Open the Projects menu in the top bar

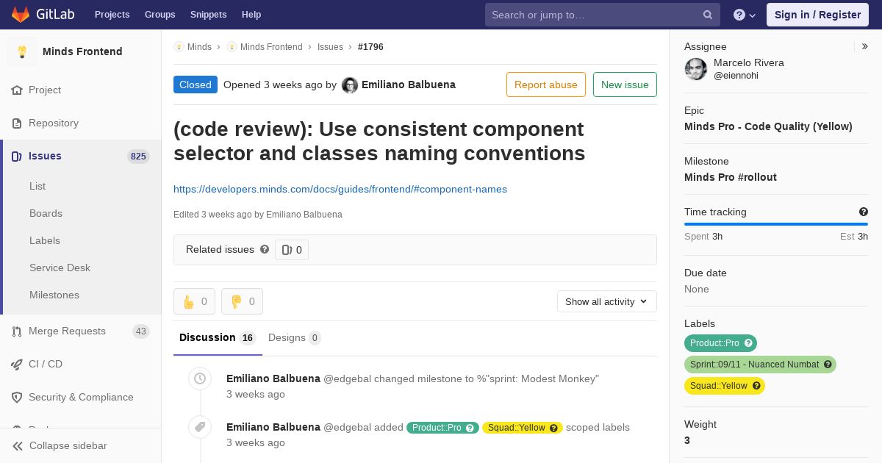coord(112,15)
